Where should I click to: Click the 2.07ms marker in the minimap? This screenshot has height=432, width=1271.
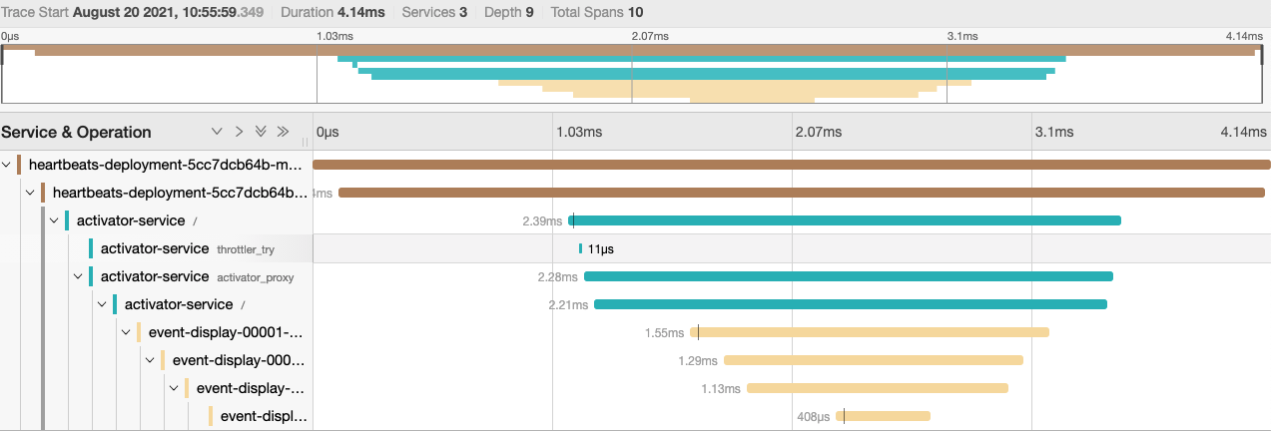(649, 36)
